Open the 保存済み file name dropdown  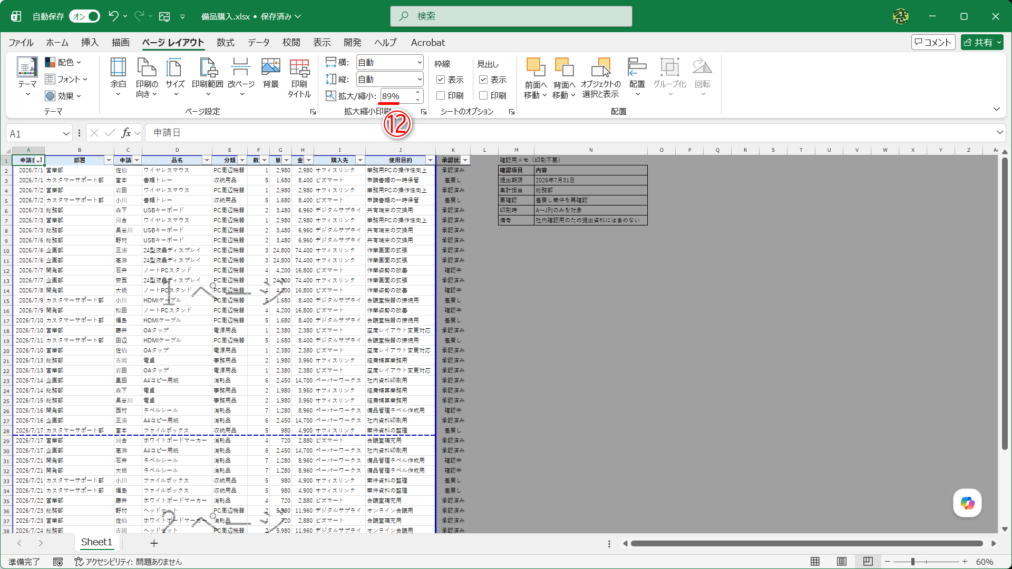point(281,16)
